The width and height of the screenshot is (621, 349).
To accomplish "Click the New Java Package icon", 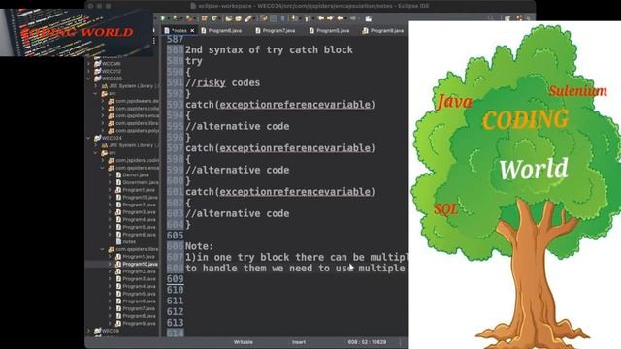I will coord(205,18).
